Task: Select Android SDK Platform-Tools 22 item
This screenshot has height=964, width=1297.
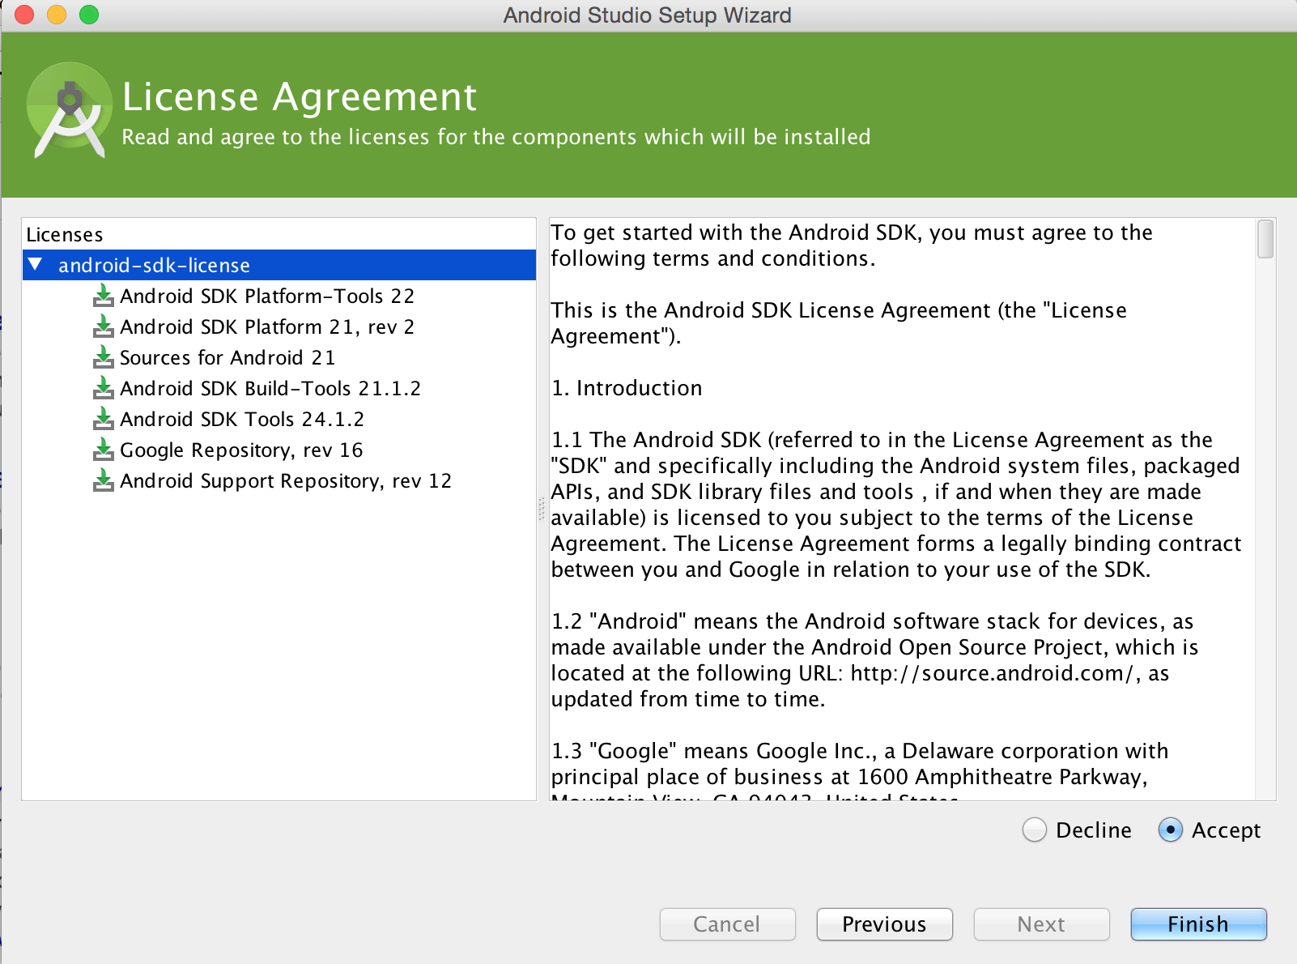Action: click(x=267, y=296)
